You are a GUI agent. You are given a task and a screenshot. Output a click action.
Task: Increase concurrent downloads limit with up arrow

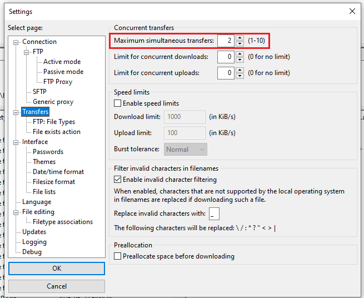[x=240, y=54]
